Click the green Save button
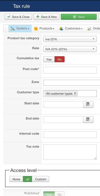Screen dimensions: 100x196 (x=79, y=17)
